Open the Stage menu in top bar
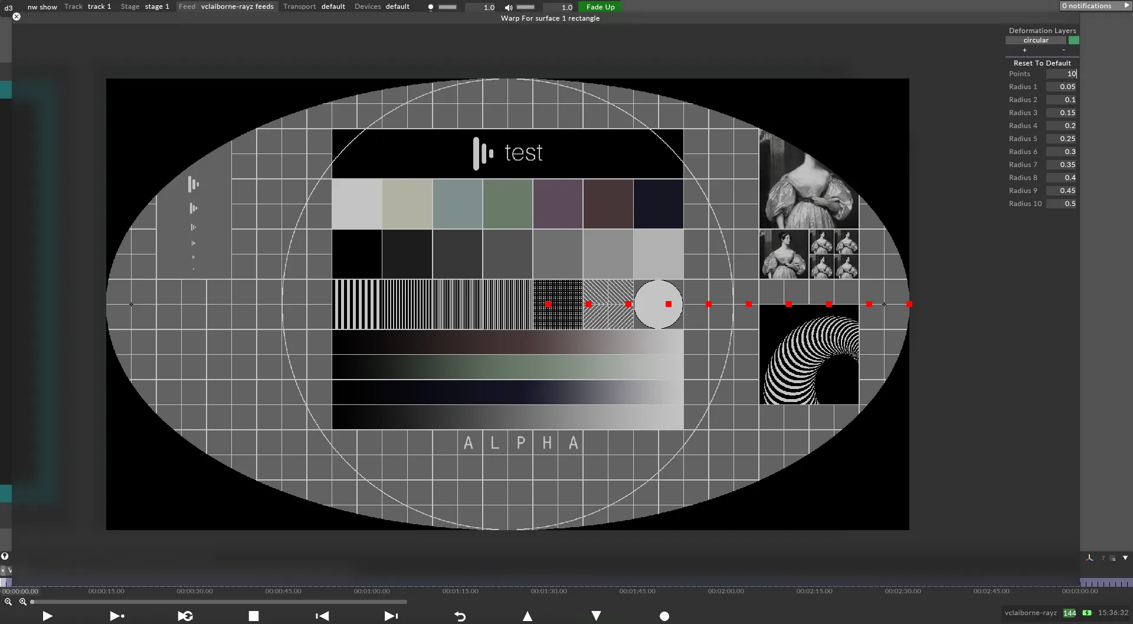This screenshot has height=624, width=1133. pyautogui.click(x=130, y=6)
